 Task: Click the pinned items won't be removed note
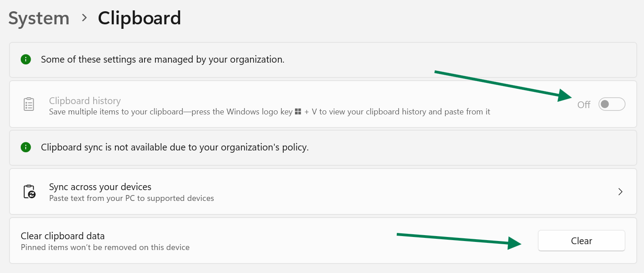pyautogui.click(x=105, y=247)
